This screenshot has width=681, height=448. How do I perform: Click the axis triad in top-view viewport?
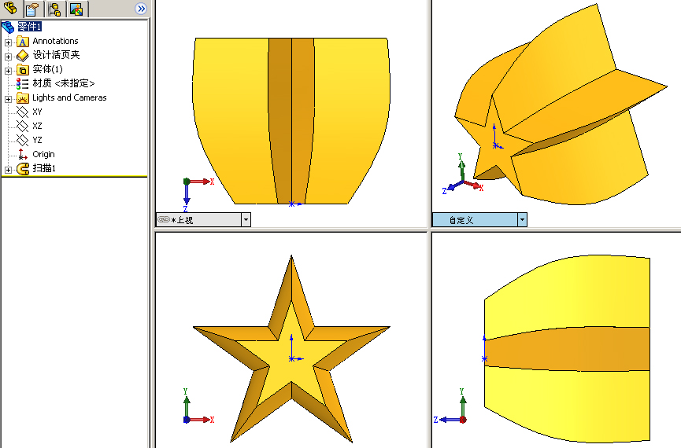[198, 193]
